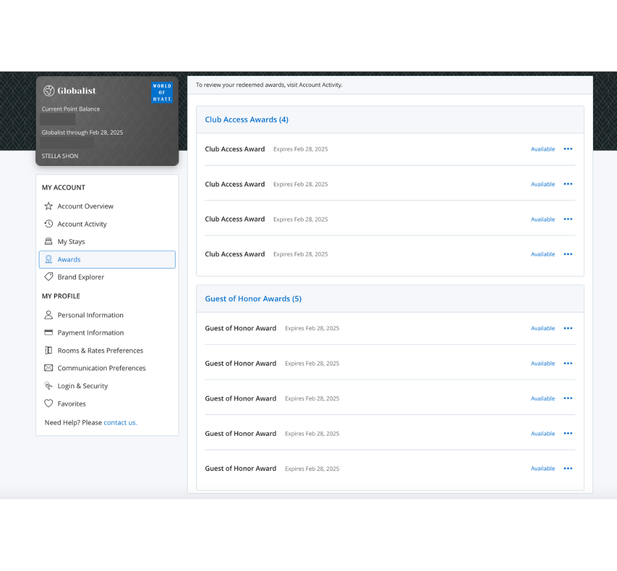Click Available on third Guest of Honor Award

coord(542,399)
